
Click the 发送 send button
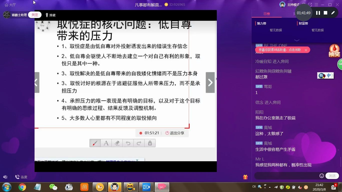(332, 176)
